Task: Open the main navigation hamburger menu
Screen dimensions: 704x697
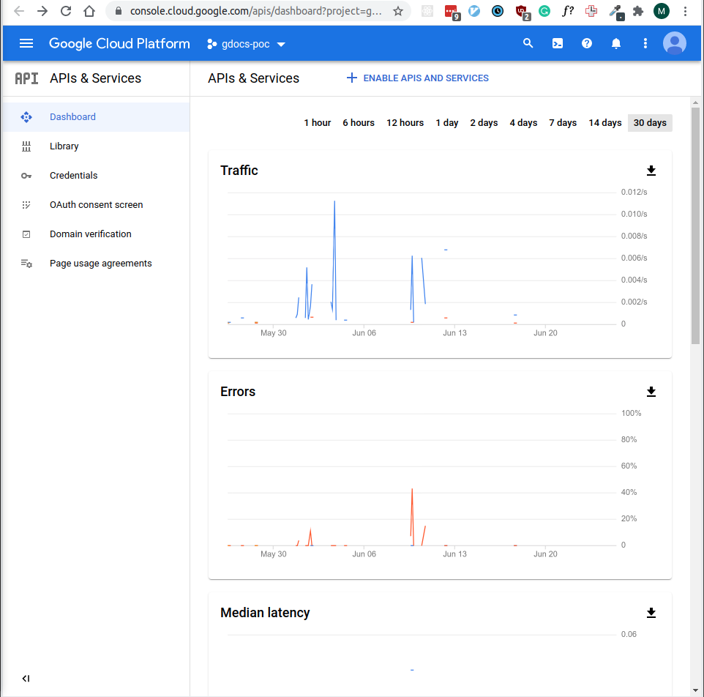Action: [x=26, y=44]
